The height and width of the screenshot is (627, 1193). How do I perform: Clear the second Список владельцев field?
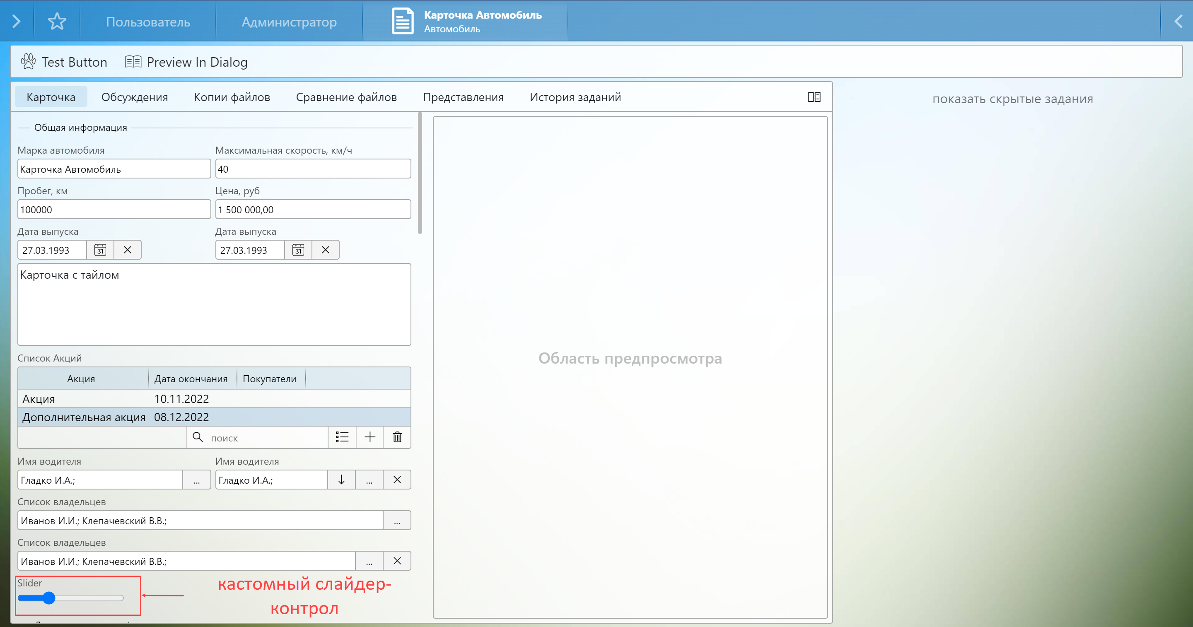tap(397, 561)
